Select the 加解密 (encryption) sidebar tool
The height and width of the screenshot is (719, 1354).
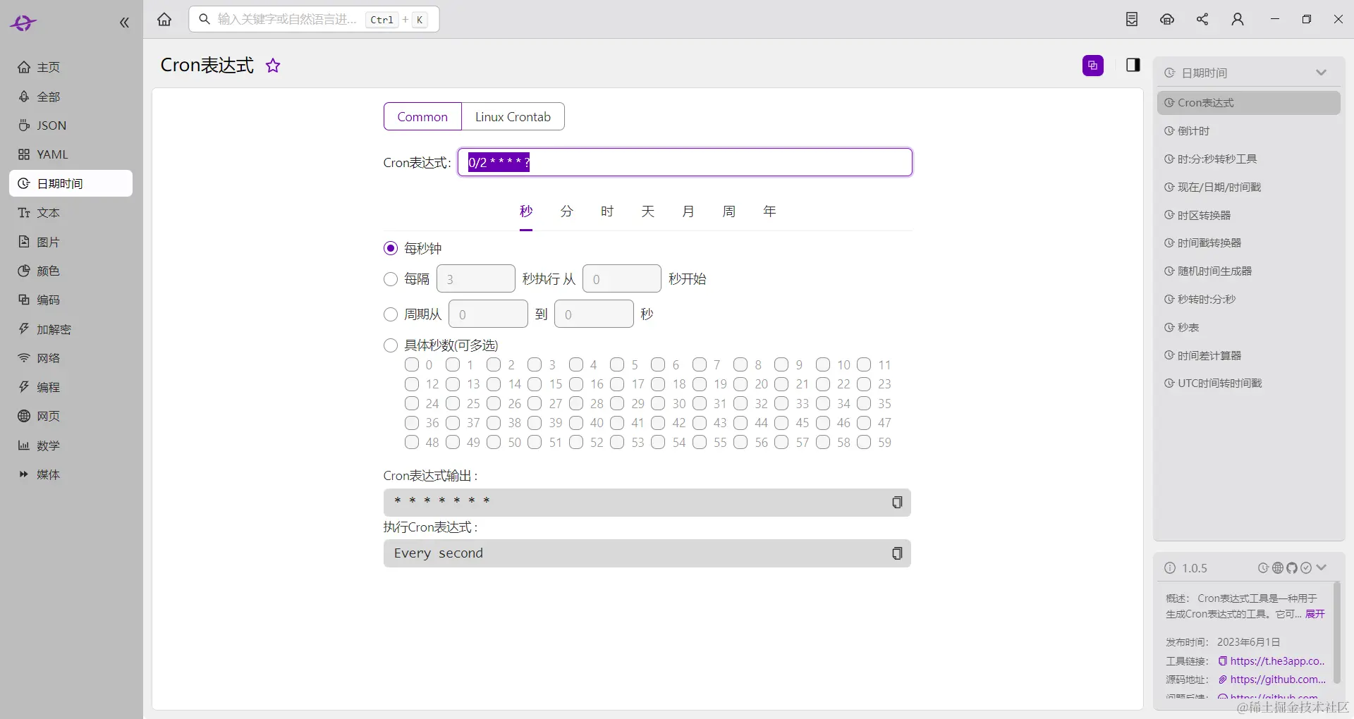[x=52, y=329]
